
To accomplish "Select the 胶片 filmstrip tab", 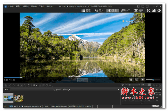I will (6, 89).
